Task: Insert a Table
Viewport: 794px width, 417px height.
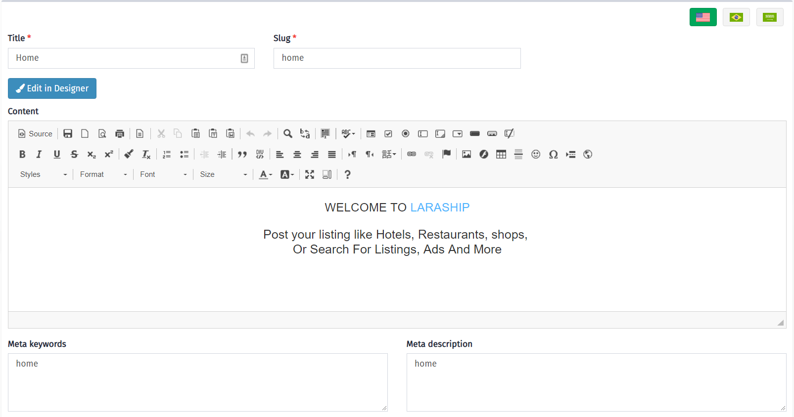Action: [501, 155]
